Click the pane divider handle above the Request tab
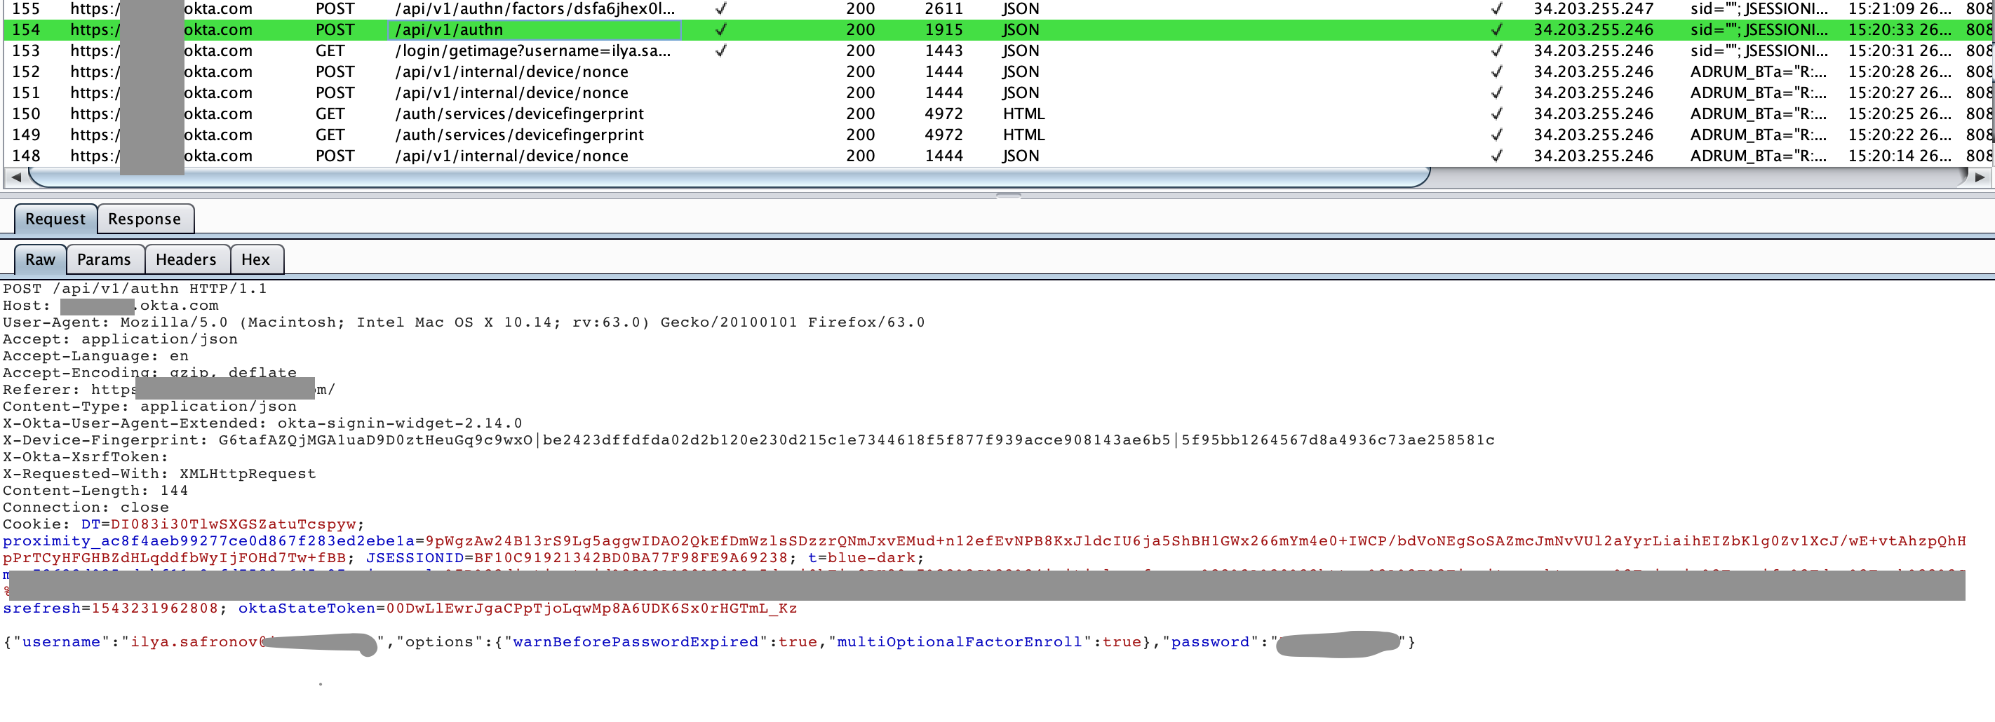This screenshot has height=722, width=1995. 1007,196
